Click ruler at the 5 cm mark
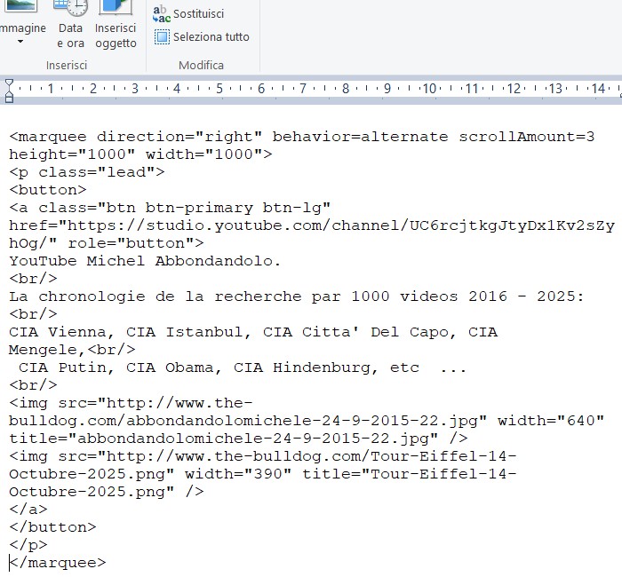 (219, 89)
